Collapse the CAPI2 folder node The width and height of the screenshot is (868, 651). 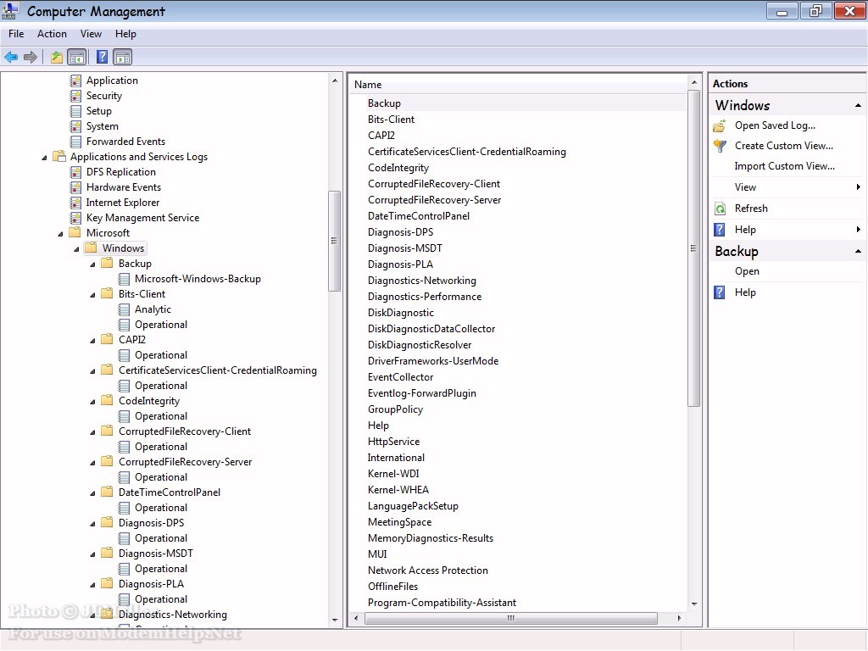click(x=92, y=341)
